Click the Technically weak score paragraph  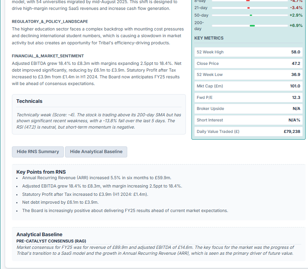pyautogui.click(x=99, y=121)
